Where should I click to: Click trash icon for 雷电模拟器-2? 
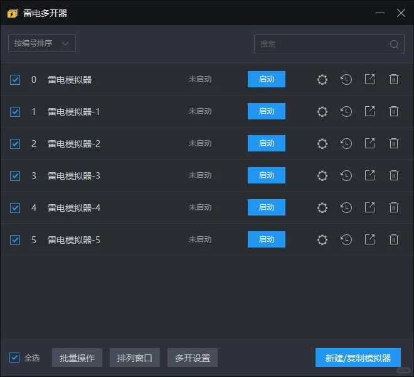pyautogui.click(x=394, y=143)
